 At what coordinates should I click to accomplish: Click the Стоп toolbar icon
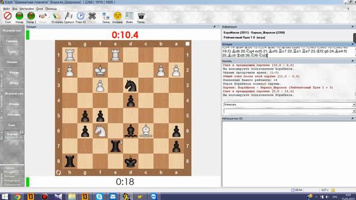pyautogui.click(x=8, y=16)
